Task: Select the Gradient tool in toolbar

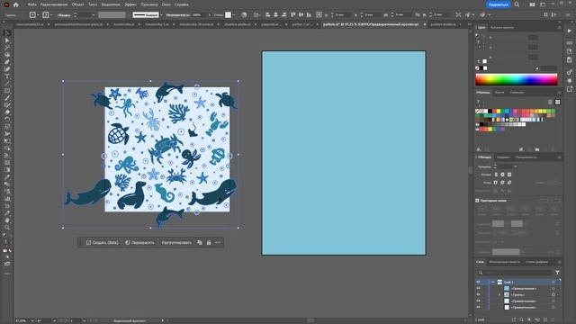Action: (x=7, y=170)
